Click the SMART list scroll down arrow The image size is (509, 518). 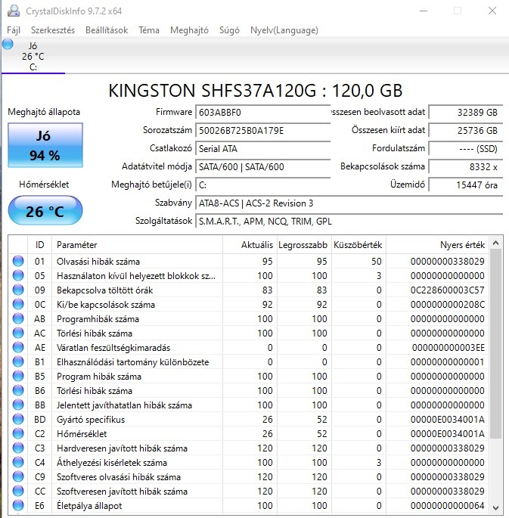point(495,507)
